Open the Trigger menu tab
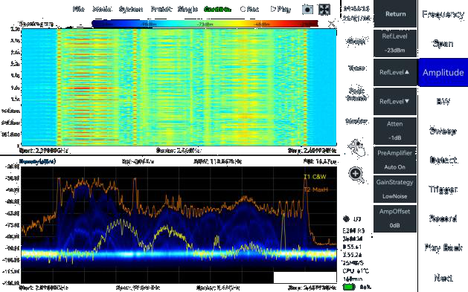This screenshot has height=292, width=468. (443, 189)
